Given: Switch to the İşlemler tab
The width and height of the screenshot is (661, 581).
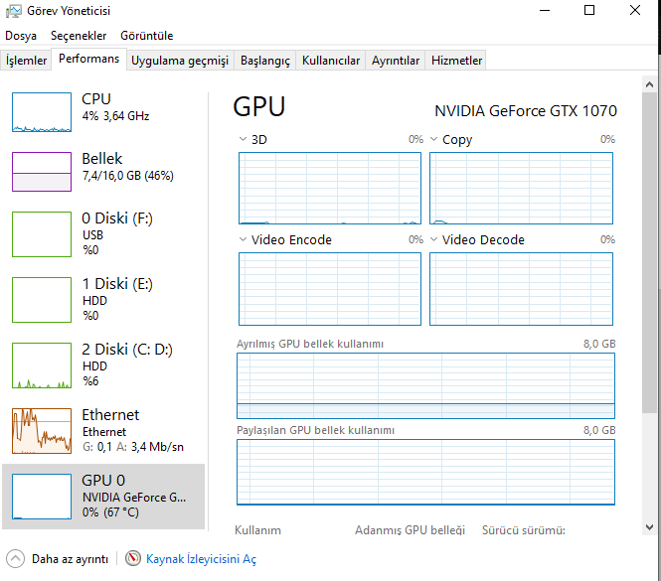Looking at the screenshot, I should (27, 61).
